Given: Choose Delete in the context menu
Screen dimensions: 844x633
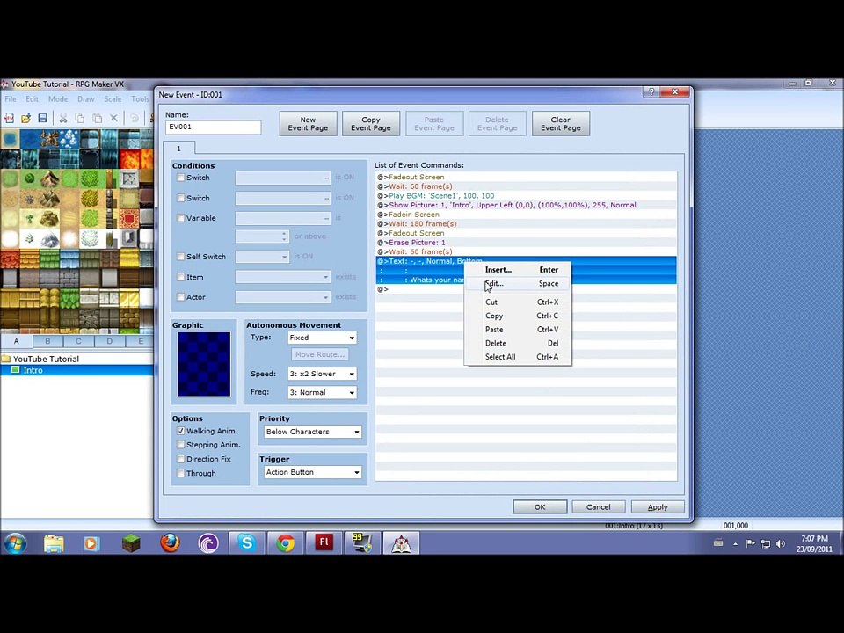Looking at the screenshot, I should [x=517, y=343].
